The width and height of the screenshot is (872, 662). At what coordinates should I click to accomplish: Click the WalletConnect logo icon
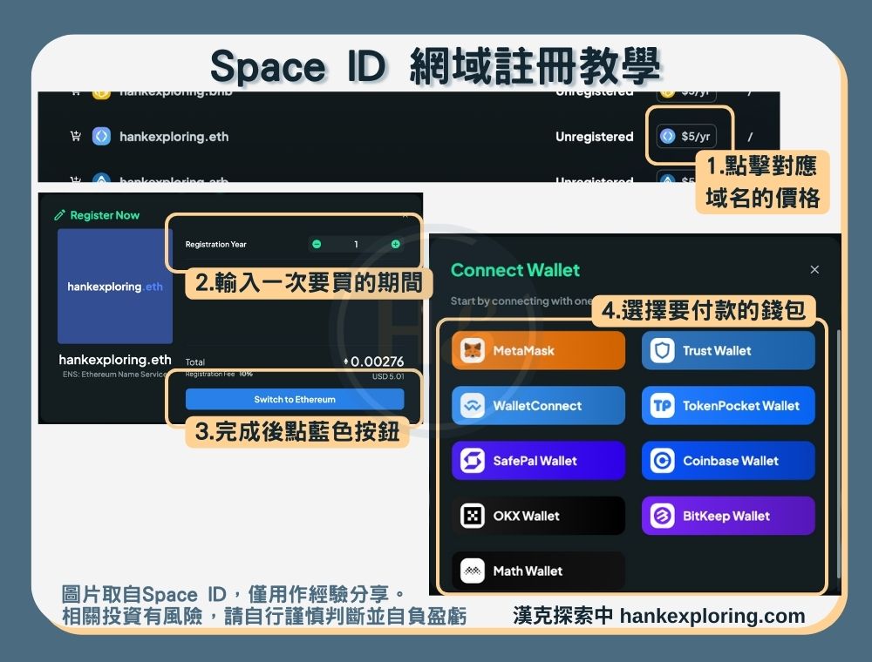473,405
